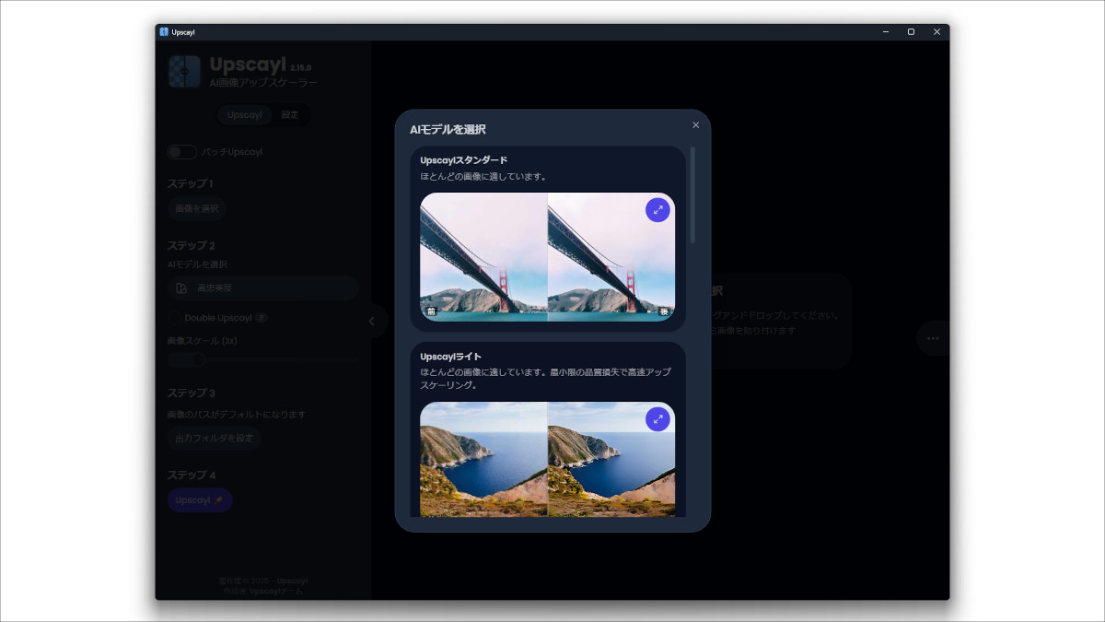This screenshot has width=1105, height=622.
Task: Select the Upscaylライト model card title
Action: click(x=451, y=357)
